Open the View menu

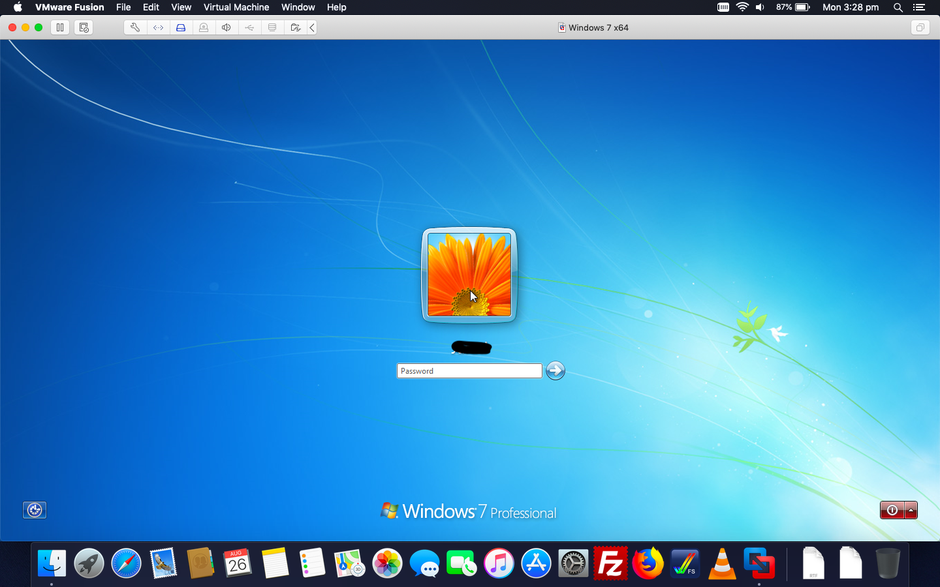pos(181,7)
